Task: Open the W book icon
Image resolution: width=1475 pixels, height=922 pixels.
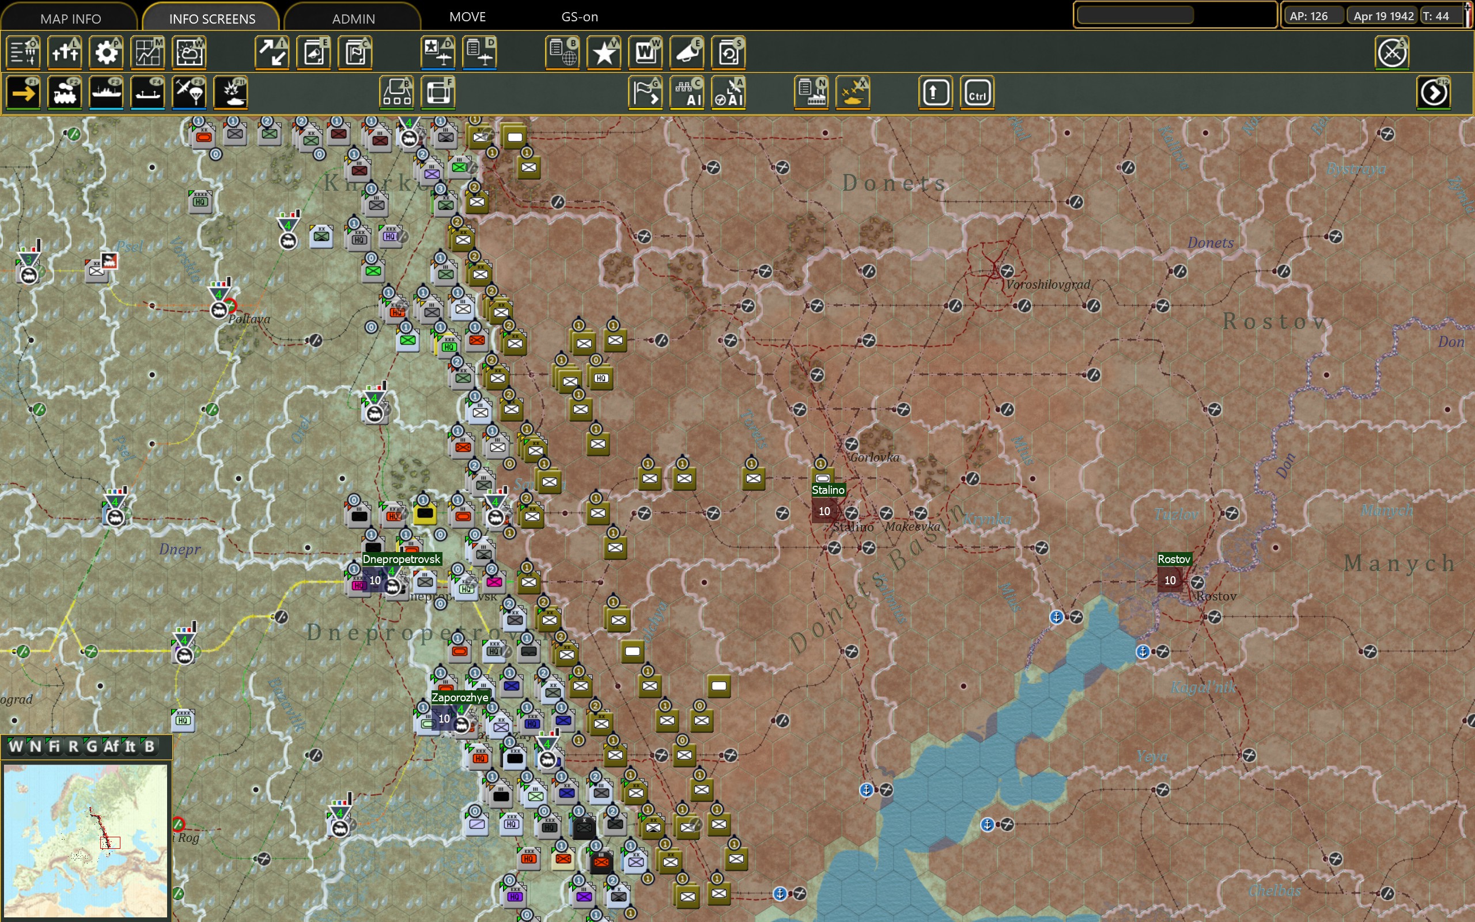Action: click(645, 52)
